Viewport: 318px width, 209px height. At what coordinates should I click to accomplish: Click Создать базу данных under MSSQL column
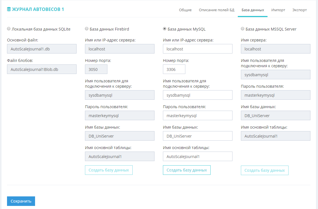(264, 170)
